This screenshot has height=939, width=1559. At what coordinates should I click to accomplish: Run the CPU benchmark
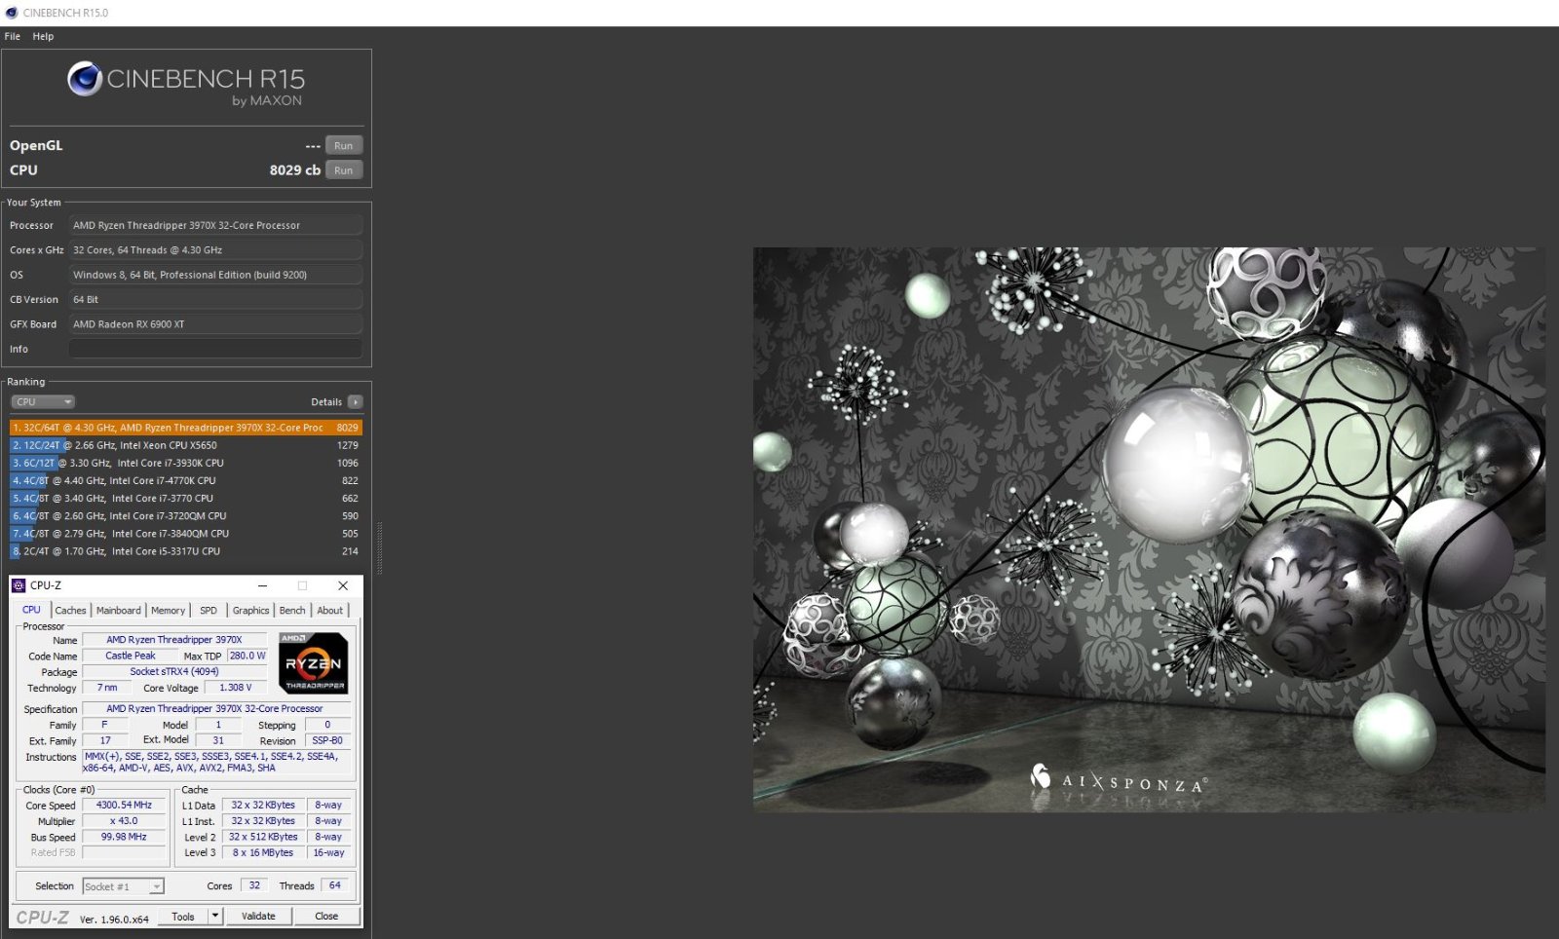tap(344, 169)
